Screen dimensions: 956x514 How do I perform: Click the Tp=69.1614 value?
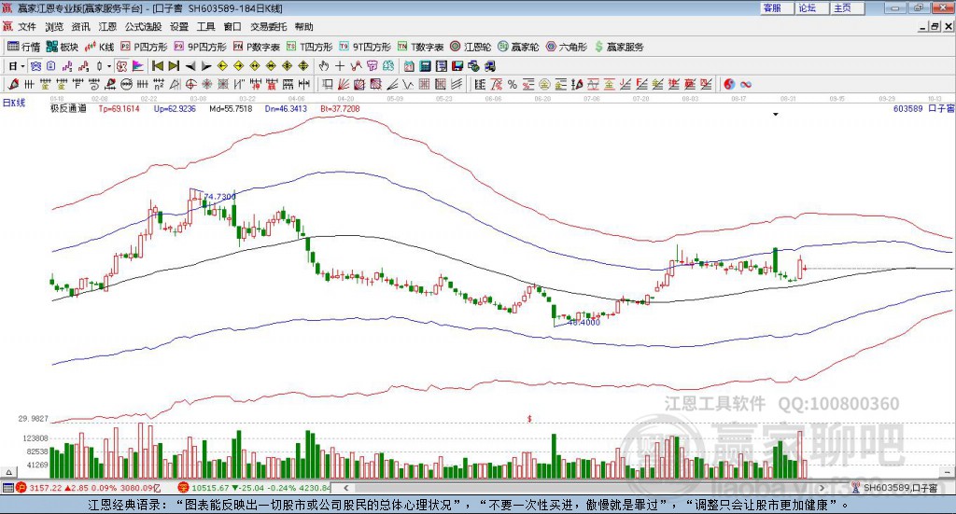click(x=119, y=109)
